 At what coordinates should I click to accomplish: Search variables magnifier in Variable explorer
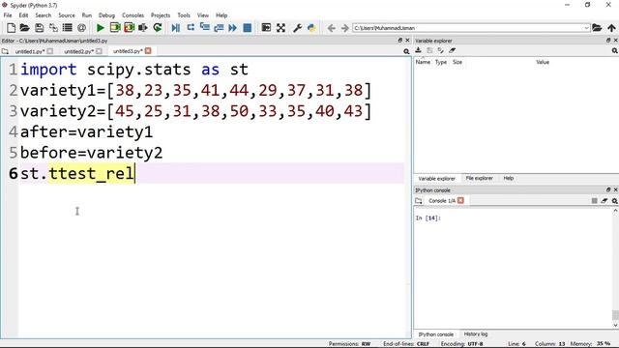pyautogui.click(x=615, y=51)
